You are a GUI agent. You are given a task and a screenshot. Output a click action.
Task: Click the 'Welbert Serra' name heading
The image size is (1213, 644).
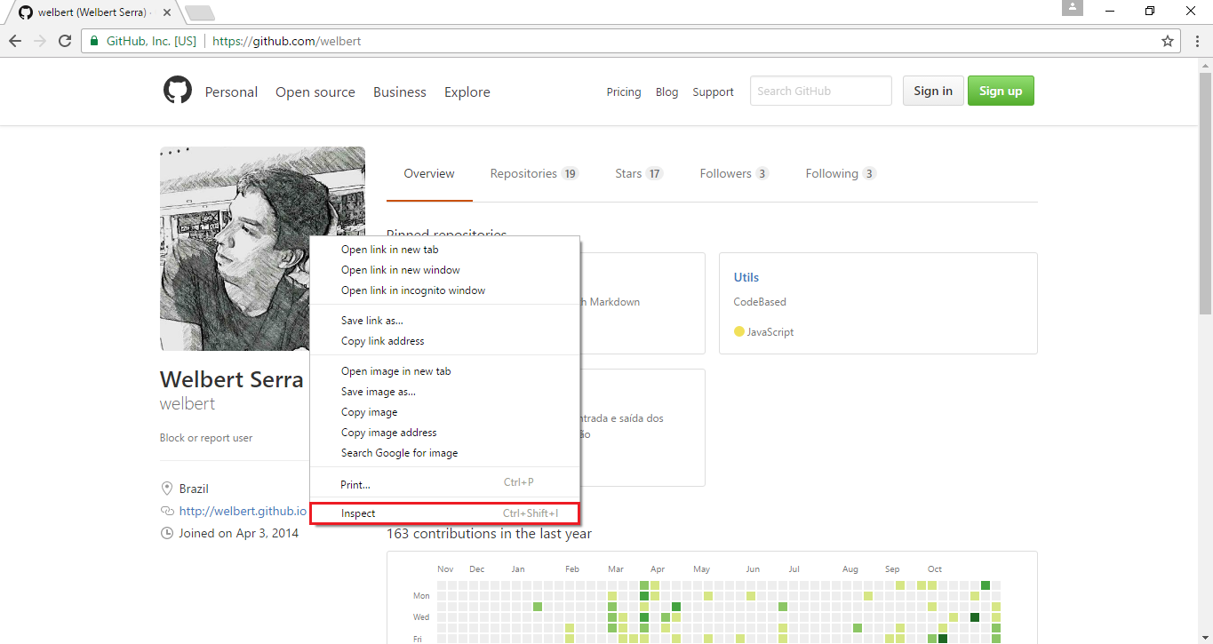[x=232, y=379]
